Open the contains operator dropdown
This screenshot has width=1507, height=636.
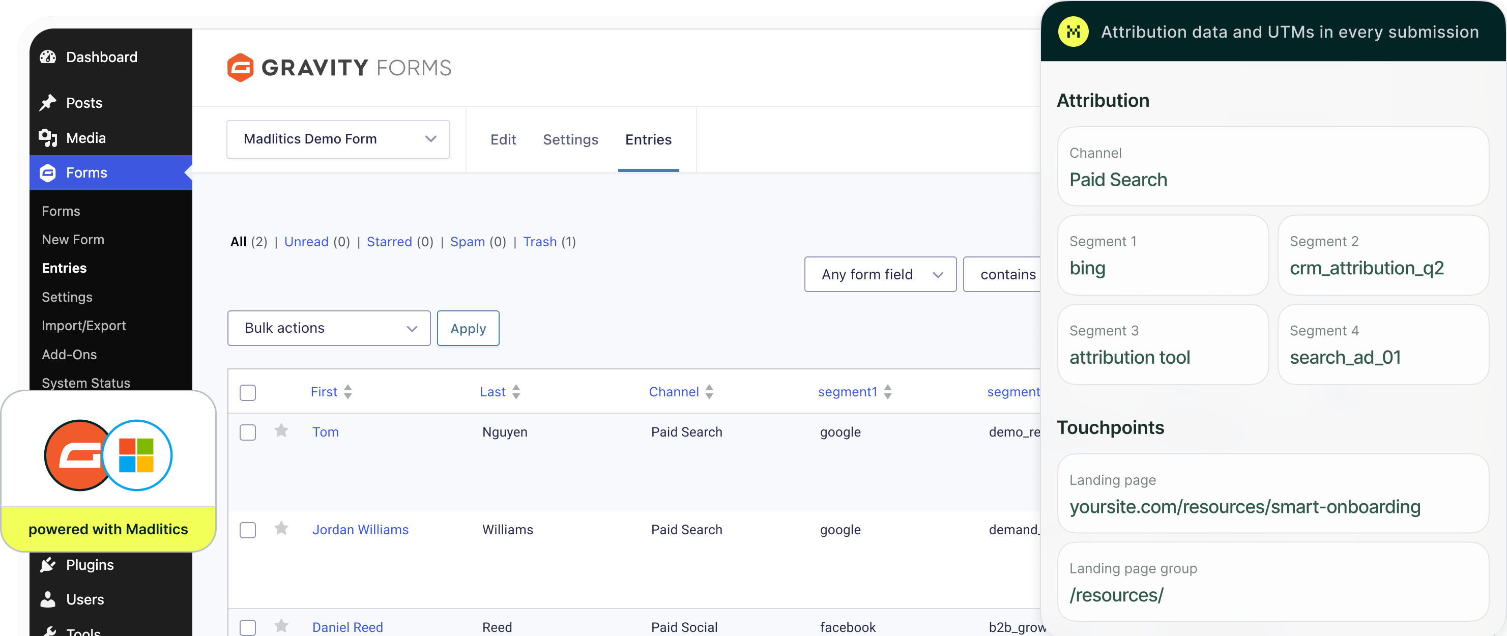pos(1002,274)
